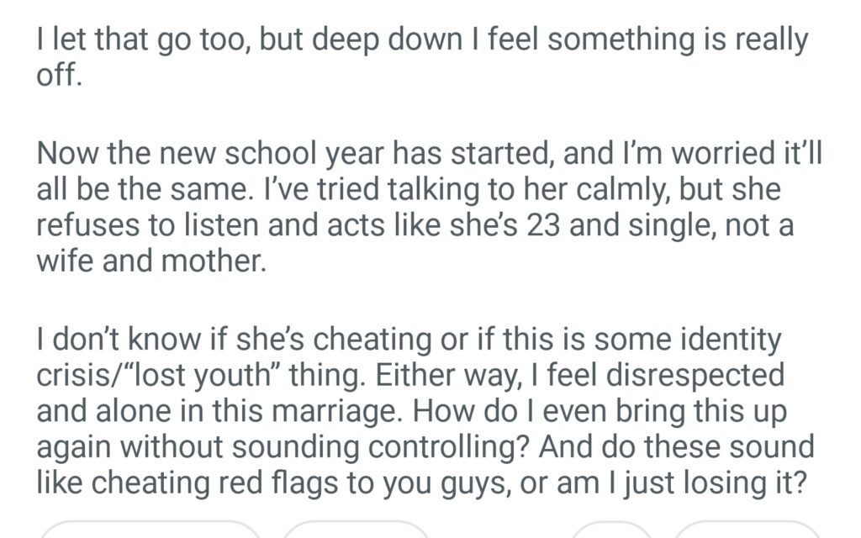
Task: Tap the upvote pill button below the post
Action: coord(150,530)
